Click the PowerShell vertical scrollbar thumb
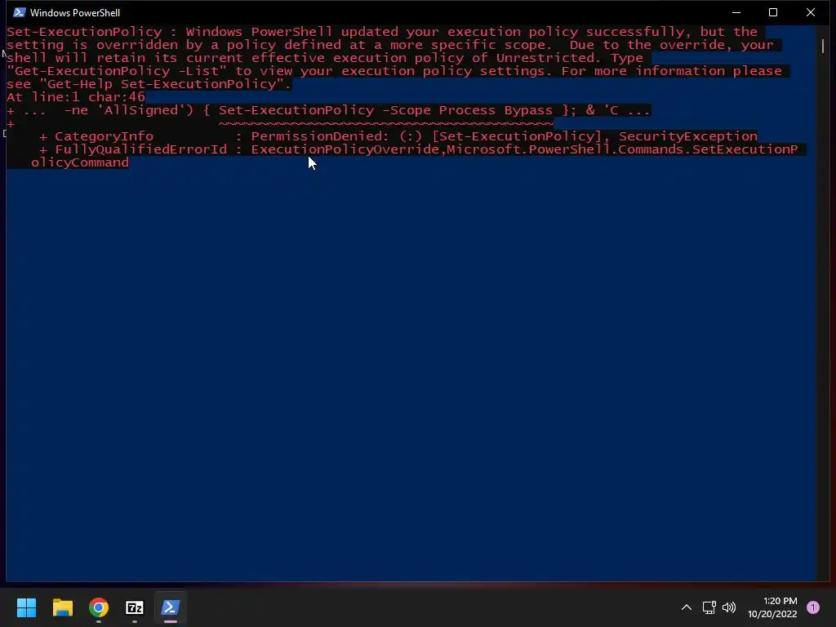The width and height of the screenshot is (836, 627). click(823, 47)
